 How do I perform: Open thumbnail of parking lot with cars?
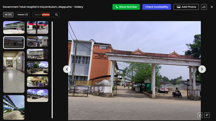[x=38, y=95]
